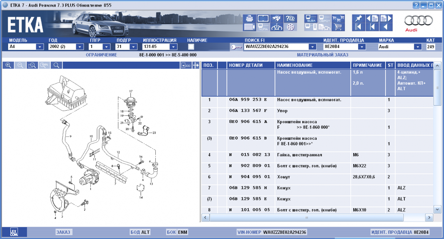Select part number N 101 005 05
The height and width of the screenshot is (239, 444).
[250, 210]
